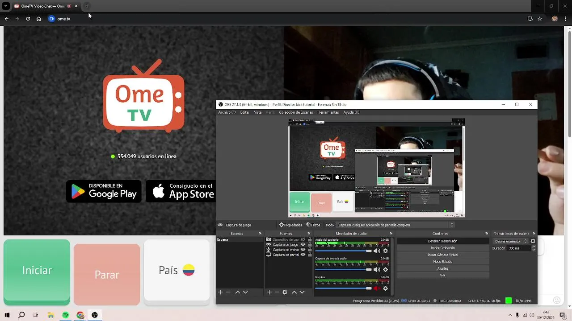The image size is (572, 321).
Task: Hide the Captura de entrada source
Action: (x=303, y=250)
